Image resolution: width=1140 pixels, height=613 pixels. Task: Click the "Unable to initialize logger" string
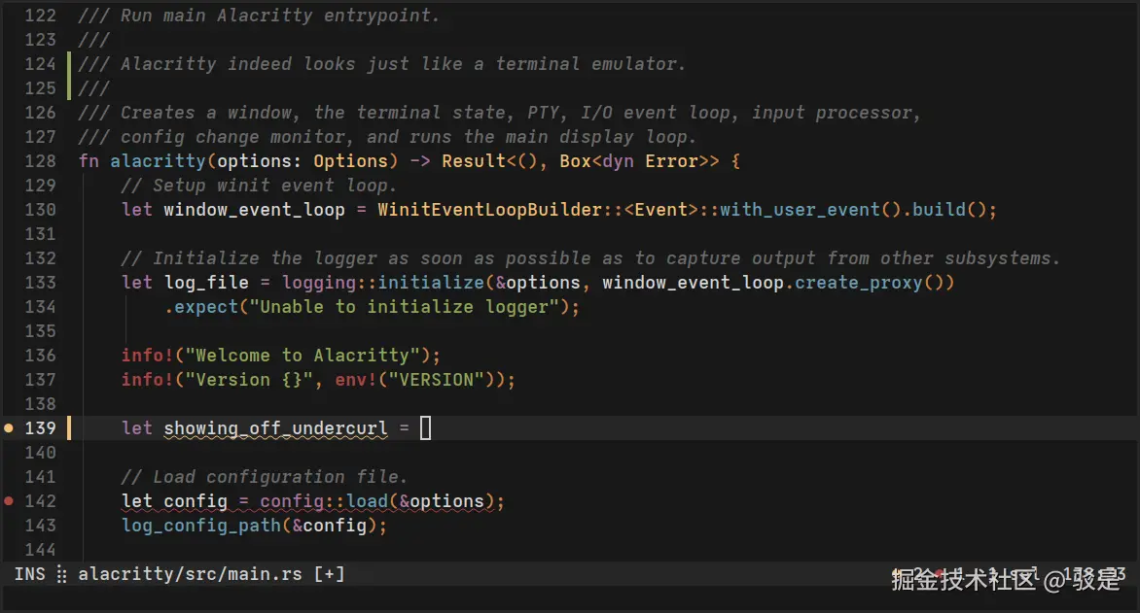coord(405,307)
